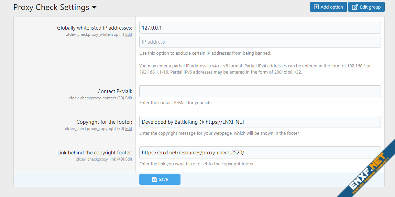
Task: Open Edit link for xfdev_checkproxy_contact
Action: pyautogui.click(x=129, y=98)
